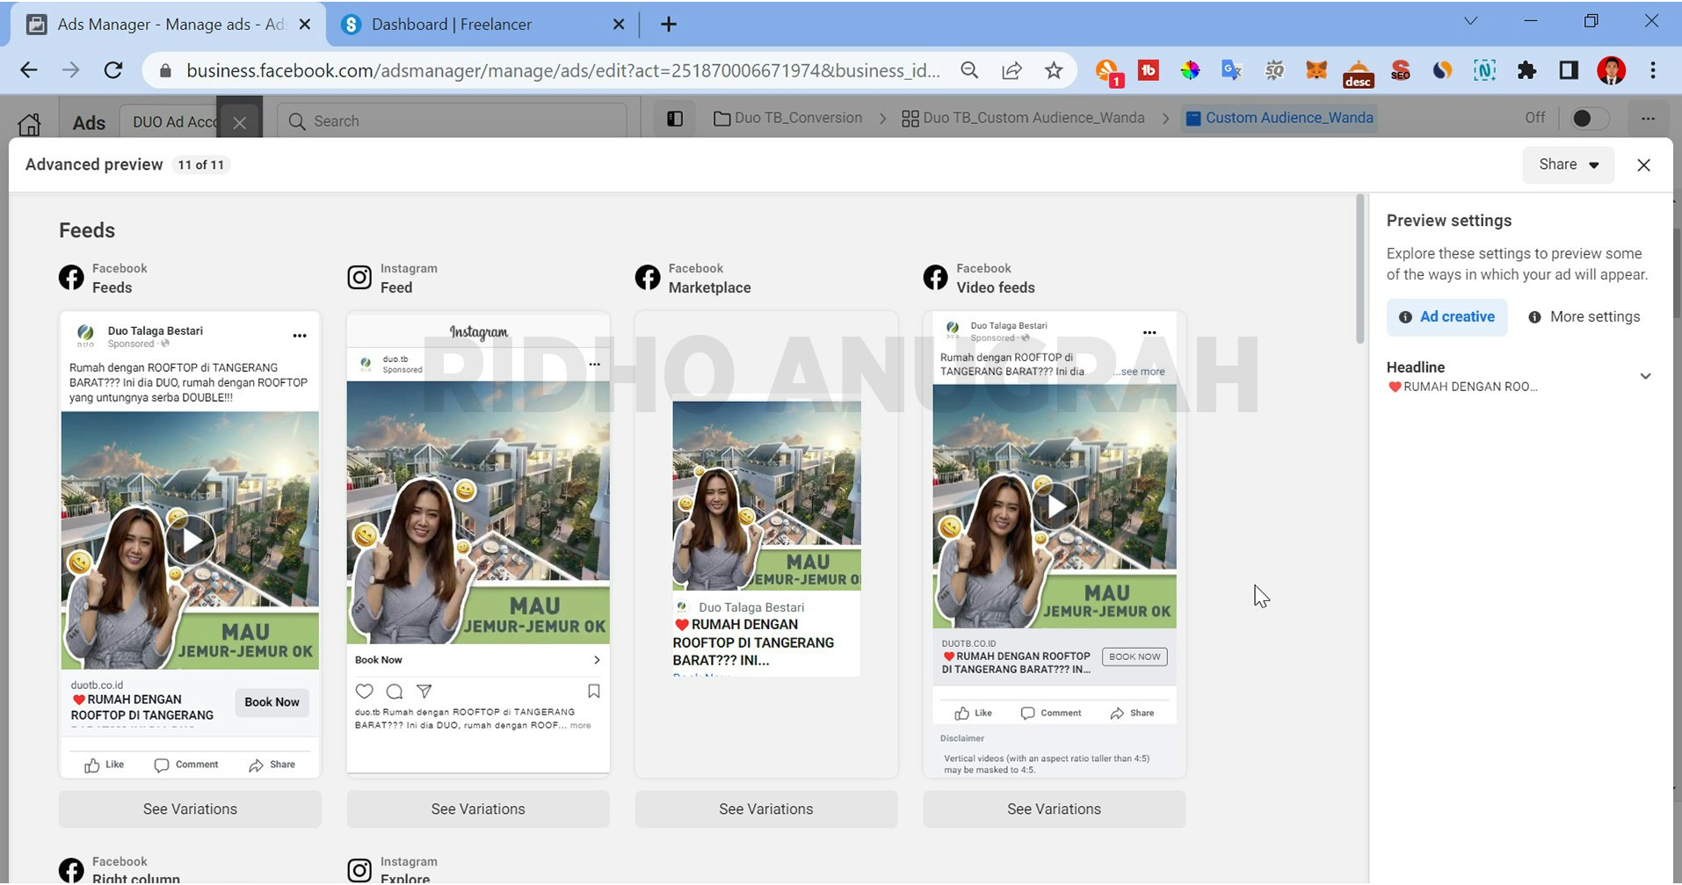Open the ellipsis menu on Video feeds preview

1149,332
